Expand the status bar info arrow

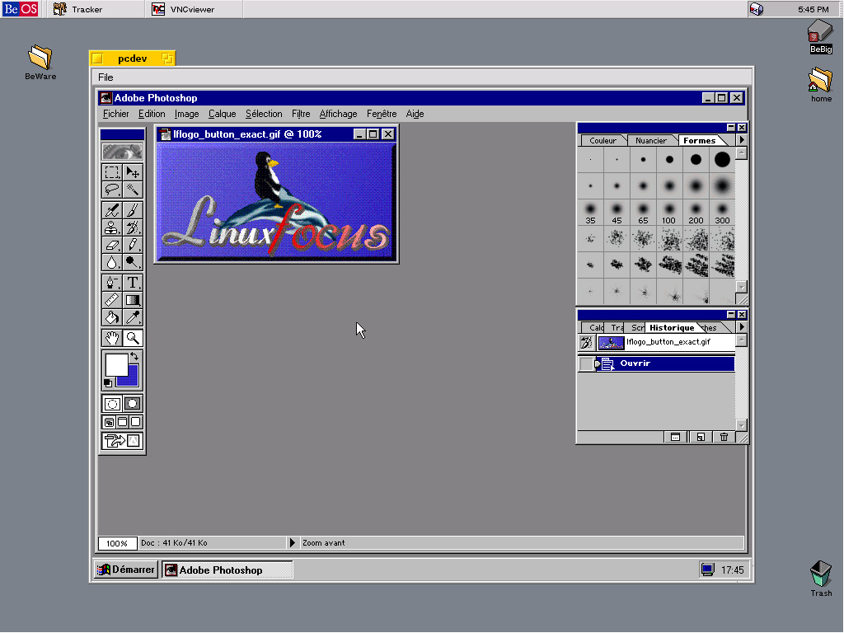tap(292, 543)
